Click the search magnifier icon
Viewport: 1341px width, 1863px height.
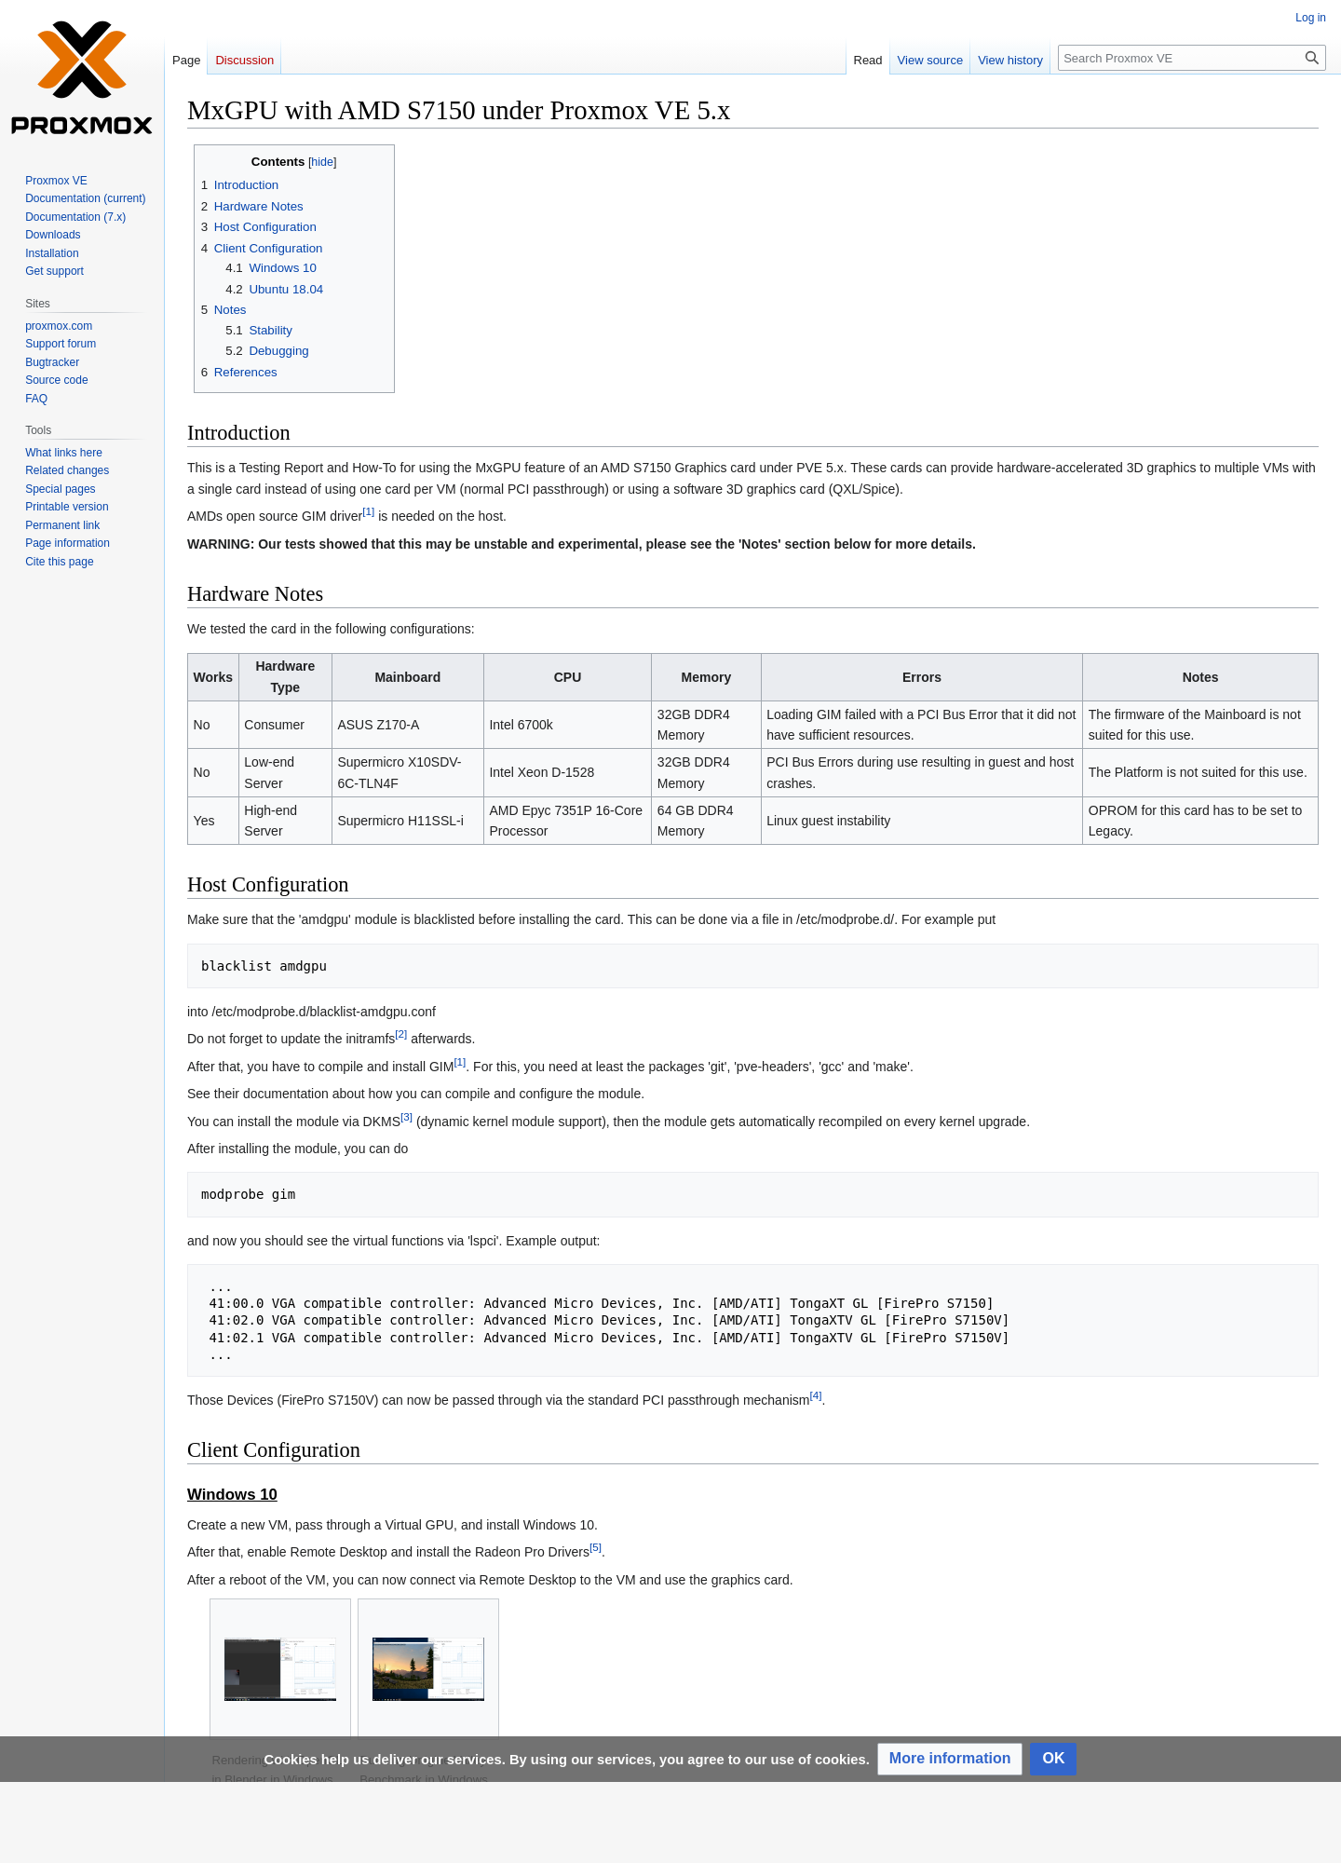pos(1311,58)
